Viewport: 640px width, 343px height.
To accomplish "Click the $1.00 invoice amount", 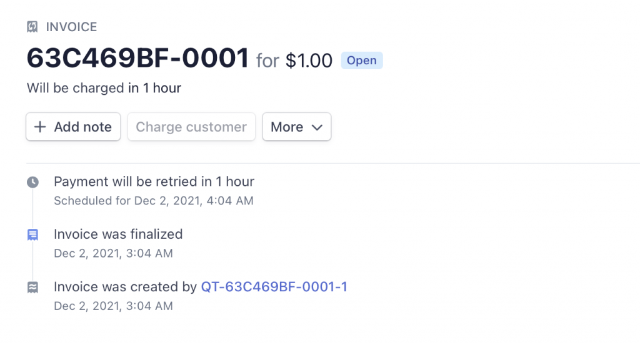I will [309, 60].
